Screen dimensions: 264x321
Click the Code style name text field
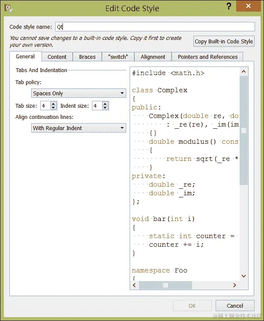pyautogui.click(x=155, y=27)
